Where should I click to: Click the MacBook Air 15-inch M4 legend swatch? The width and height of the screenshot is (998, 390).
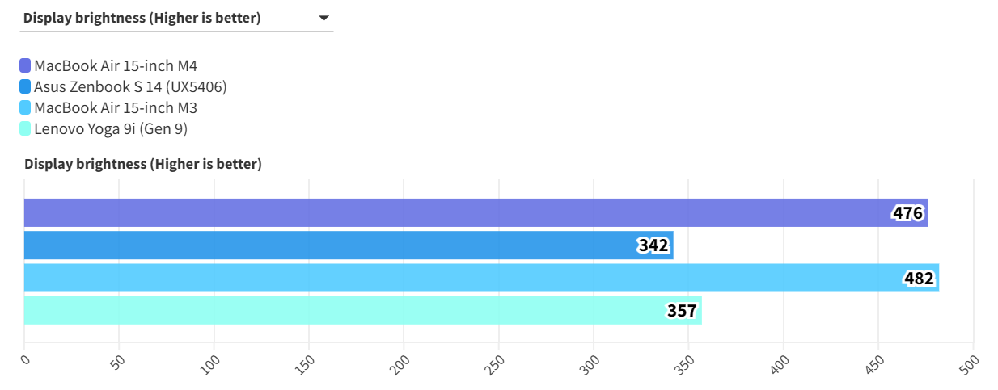[x=25, y=66]
